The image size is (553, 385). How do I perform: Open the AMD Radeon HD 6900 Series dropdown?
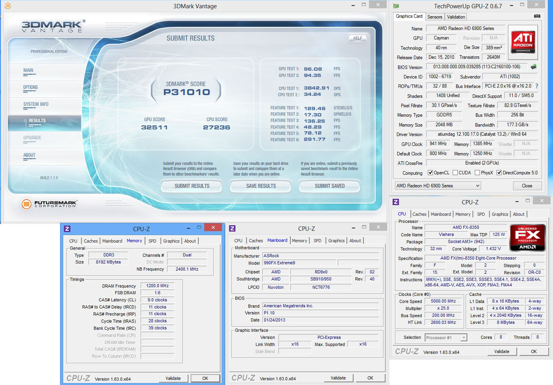tap(438, 186)
